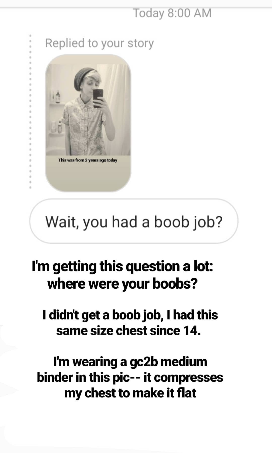Tap the "where were your boobs?" text
Image resolution: width=272 pixels, height=453 pixels.
pos(122,284)
